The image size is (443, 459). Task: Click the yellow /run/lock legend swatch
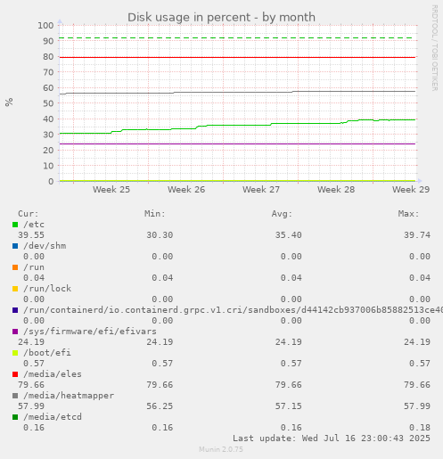pyautogui.click(x=15, y=289)
